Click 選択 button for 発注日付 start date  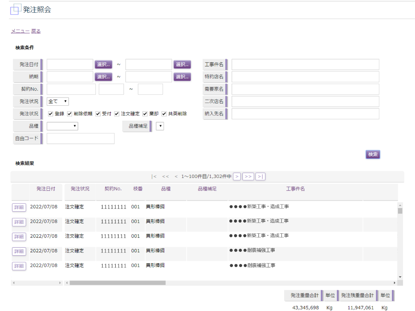point(103,65)
